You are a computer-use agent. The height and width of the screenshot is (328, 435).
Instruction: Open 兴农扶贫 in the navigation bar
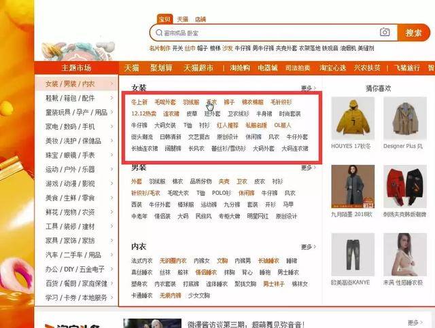(x=367, y=68)
